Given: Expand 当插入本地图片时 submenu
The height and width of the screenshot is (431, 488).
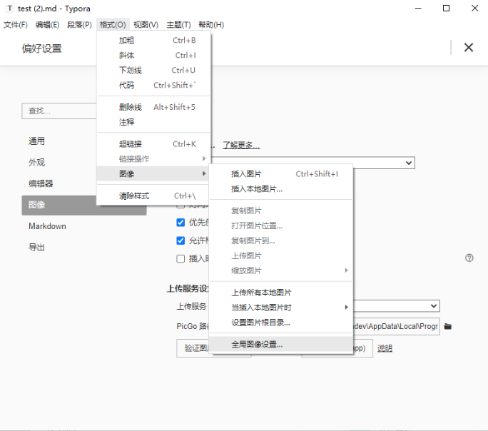Looking at the screenshot, I should (x=281, y=308).
